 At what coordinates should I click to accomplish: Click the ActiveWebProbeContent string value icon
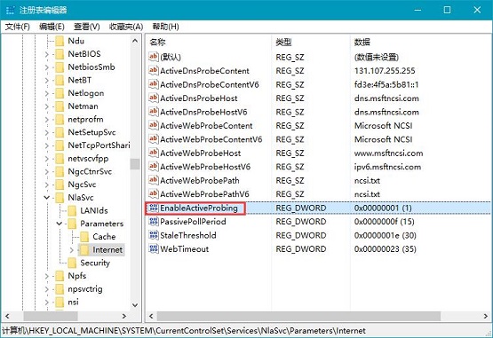pos(153,125)
